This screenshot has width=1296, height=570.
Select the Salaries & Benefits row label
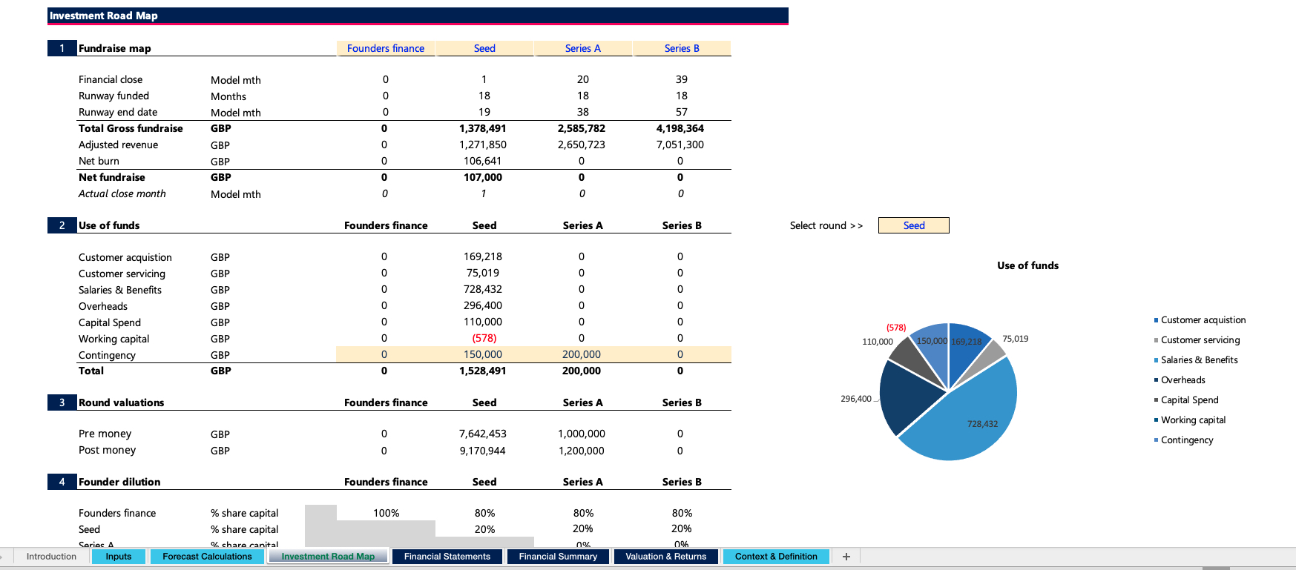[x=120, y=290]
